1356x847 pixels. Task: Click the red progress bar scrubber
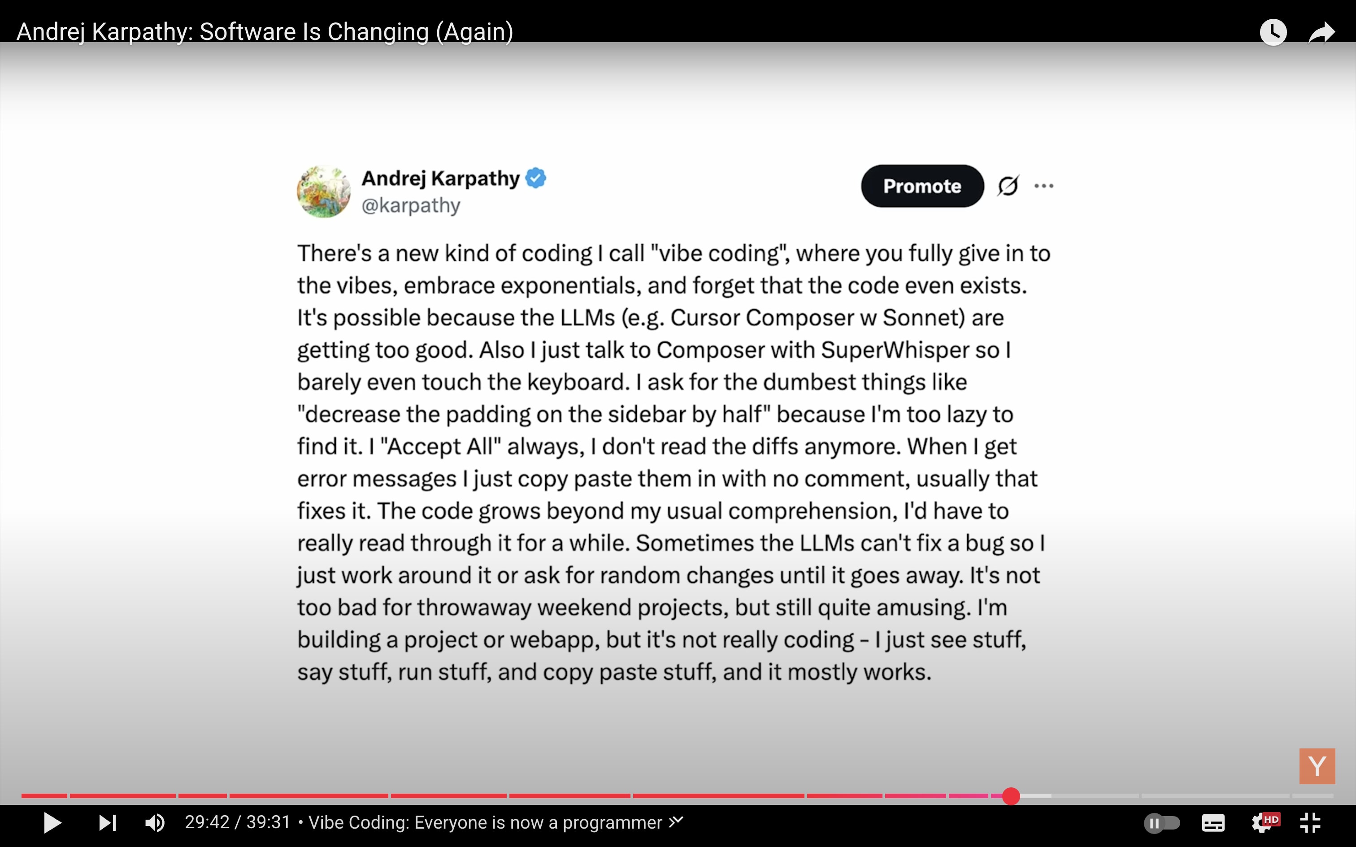coord(1011,796)
